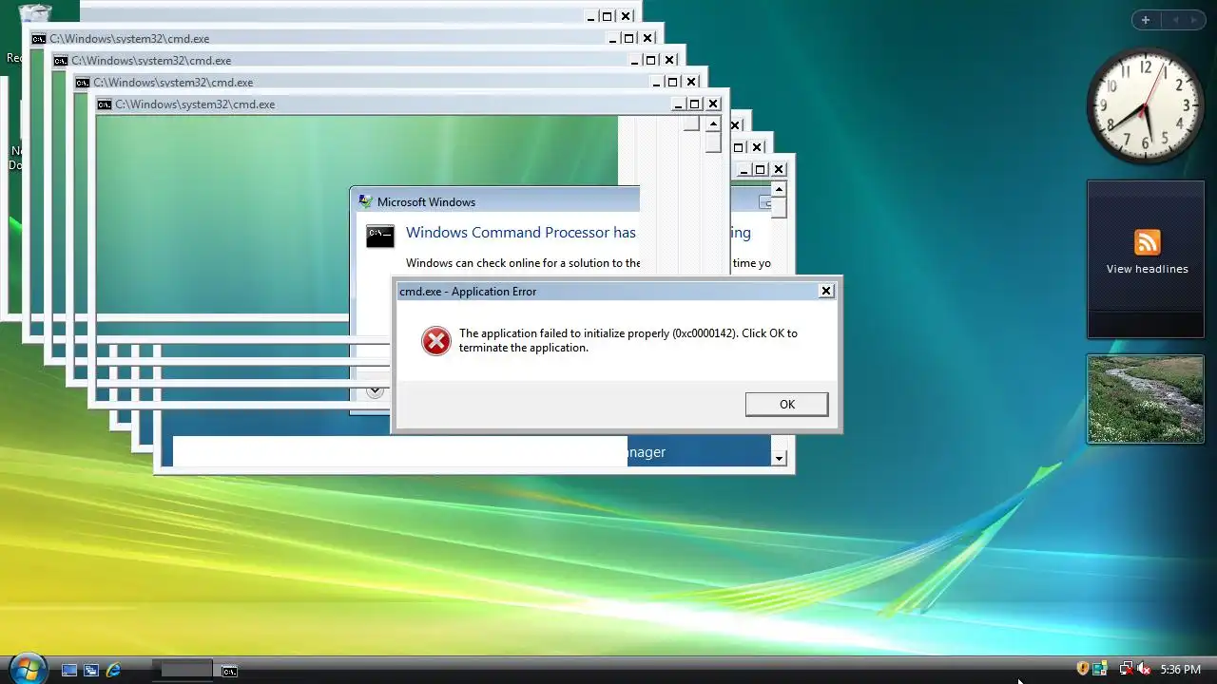Viewport: 1217px width, 684px height.
Task: Select the cmd.exe taskbar button
Action: (229, 671)
